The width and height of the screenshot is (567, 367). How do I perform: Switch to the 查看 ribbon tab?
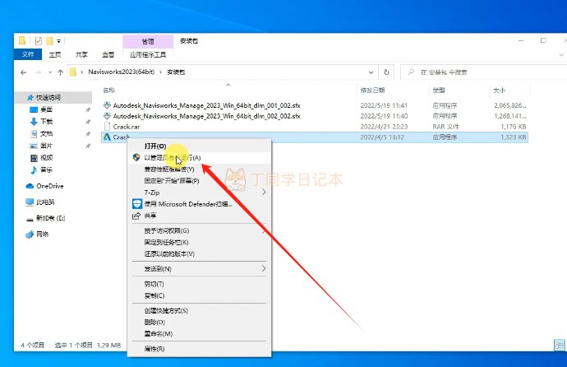pyautogui.click(x=108, y=54)
